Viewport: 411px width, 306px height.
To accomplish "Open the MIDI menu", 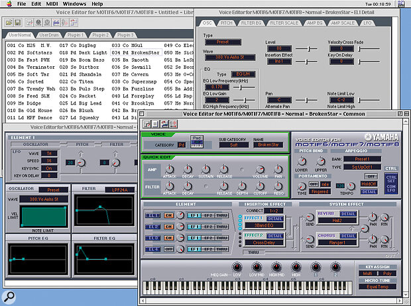I will (x=52, y=4).
